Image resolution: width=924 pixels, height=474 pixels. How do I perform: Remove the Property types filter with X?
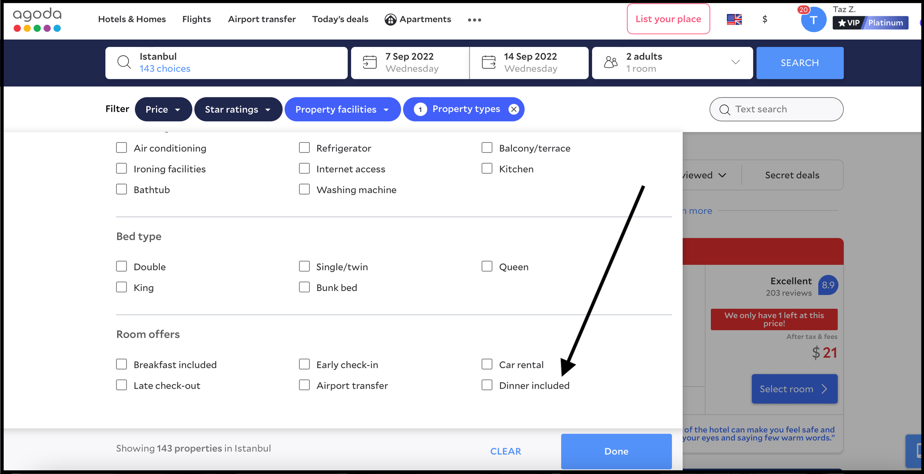pyautogui.click(x=513, y=109)
